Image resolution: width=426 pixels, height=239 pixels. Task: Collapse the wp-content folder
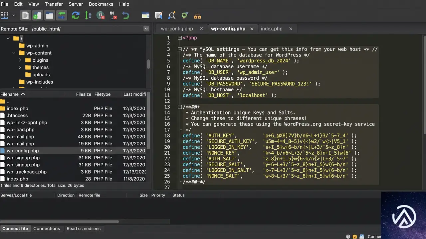click(x=14, y=53)
